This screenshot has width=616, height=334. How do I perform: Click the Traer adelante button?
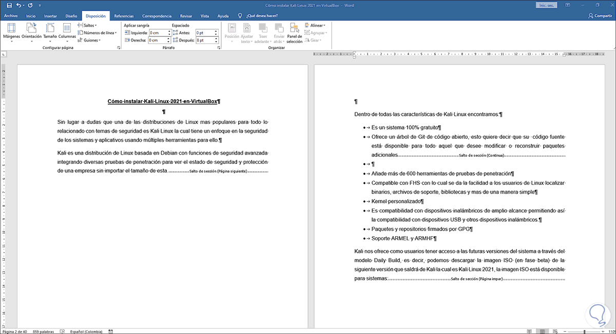[x=263, y=32]
